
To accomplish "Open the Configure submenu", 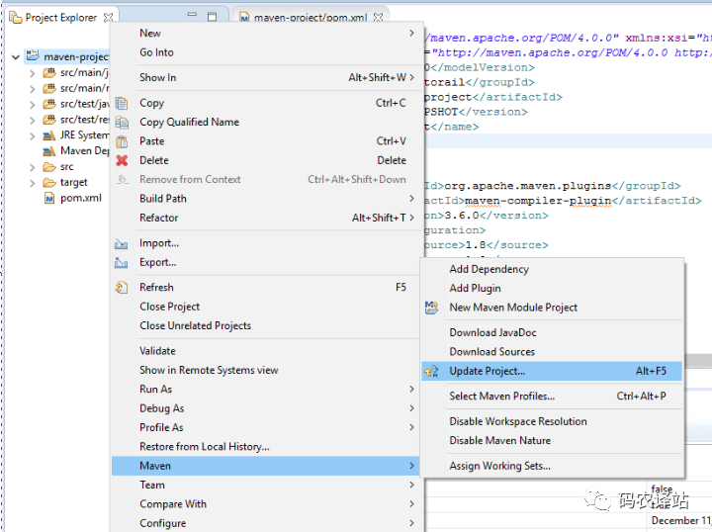I will (265, 523).
